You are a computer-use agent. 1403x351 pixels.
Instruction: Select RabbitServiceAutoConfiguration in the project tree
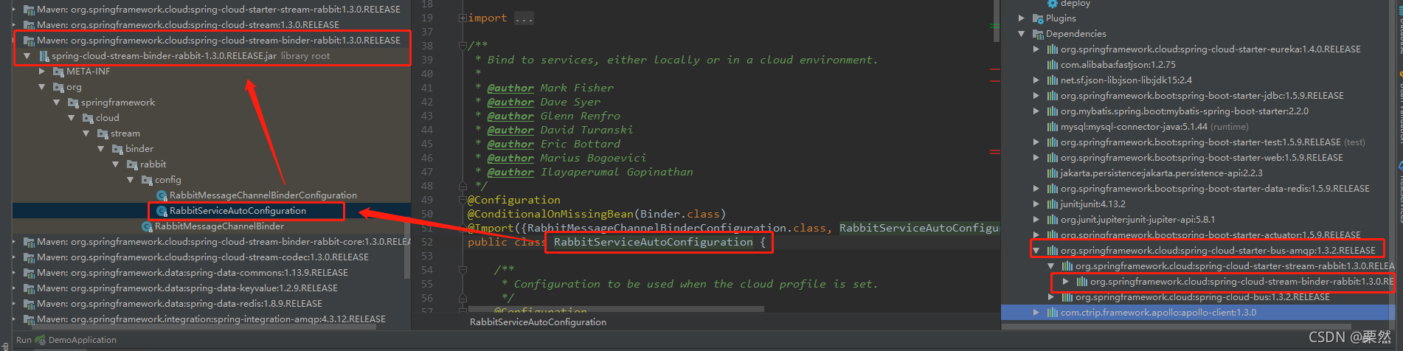(x=238, y=211)
